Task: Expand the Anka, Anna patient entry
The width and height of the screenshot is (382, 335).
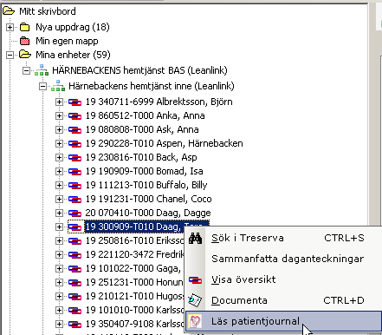Action: click(x=59, y=115)
